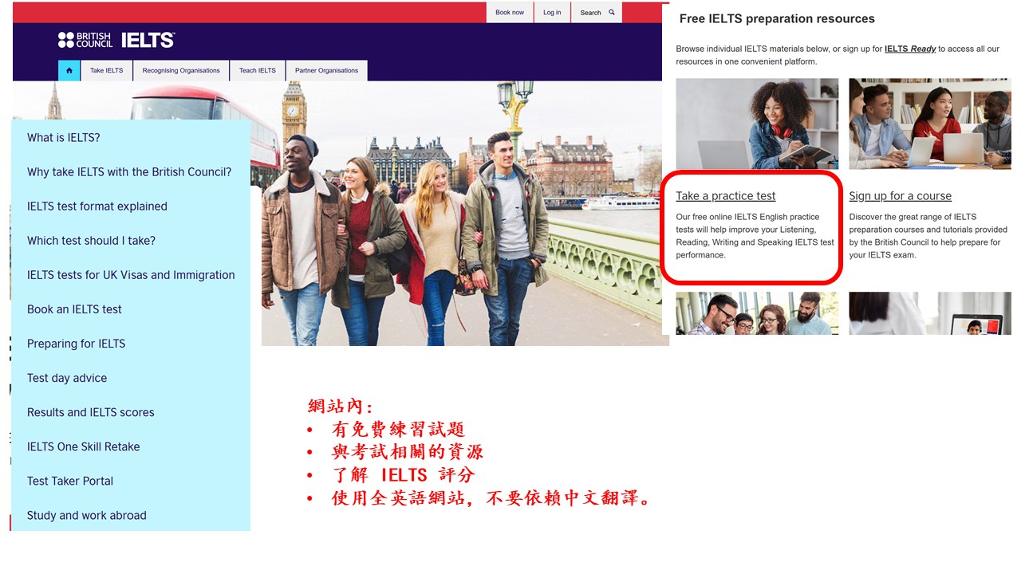Click the woman with headphones thumbnail
The width and height of the screenshot is (1021, 574).
(x=757, y=124)
